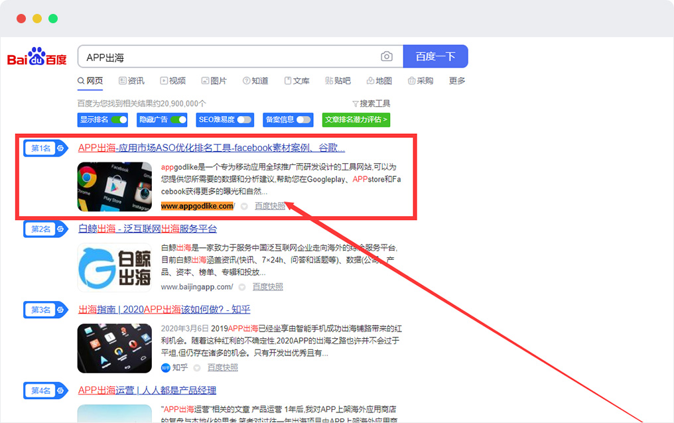Image resolution: width=674 pixels, height=423 pixels.
Task: Click the 第2名 rank badge
Action: click(x=46, y=229)
